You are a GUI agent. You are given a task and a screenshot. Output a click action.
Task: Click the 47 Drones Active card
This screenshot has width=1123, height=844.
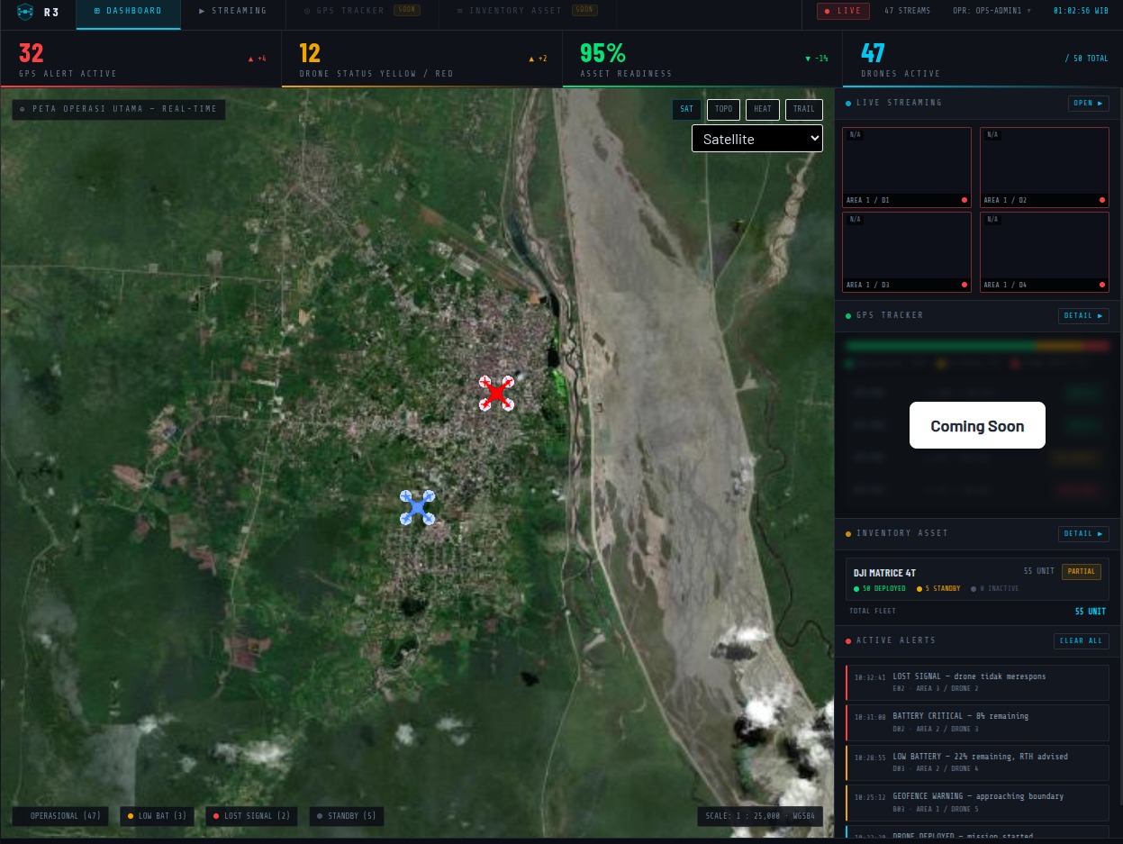pyautogui.click(x=983, y=59)
